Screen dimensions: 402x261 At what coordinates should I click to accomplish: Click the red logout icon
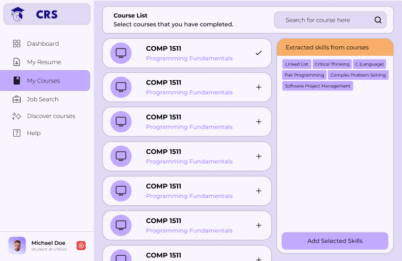click(x=81, y=246)
